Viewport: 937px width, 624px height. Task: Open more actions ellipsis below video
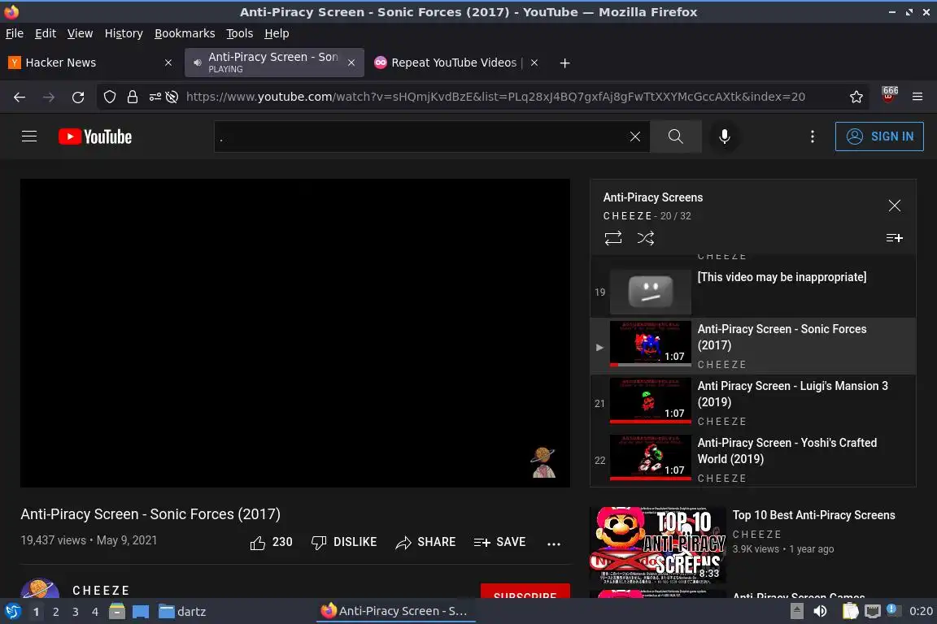(554, 544)
